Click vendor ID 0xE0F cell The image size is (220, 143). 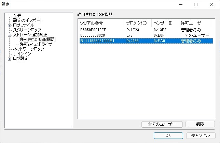pyautogui.click(x=159, y=35)
